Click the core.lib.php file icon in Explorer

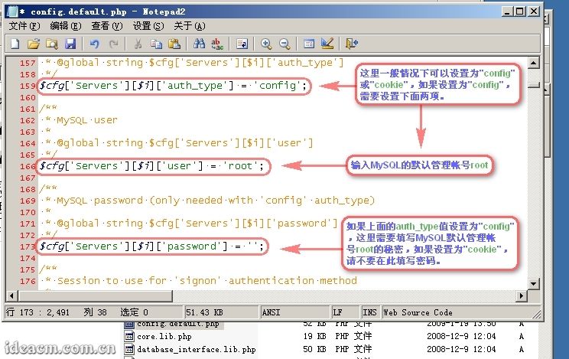(129, 336)
